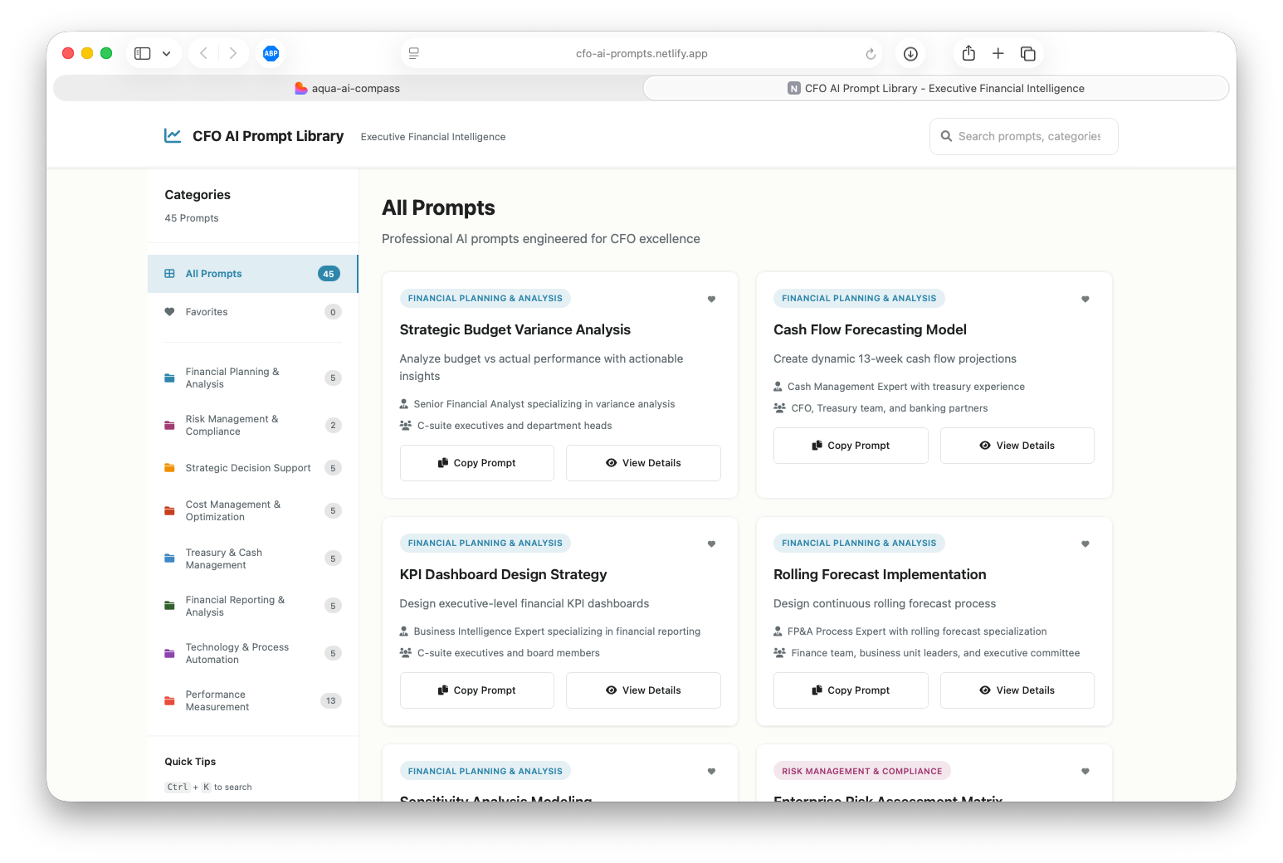Screen dimensions: 1283x863
Task: Copy Prompt for KPI Dashboard Design Strategy
Action: pyautogui.click(x=477, y=690)
